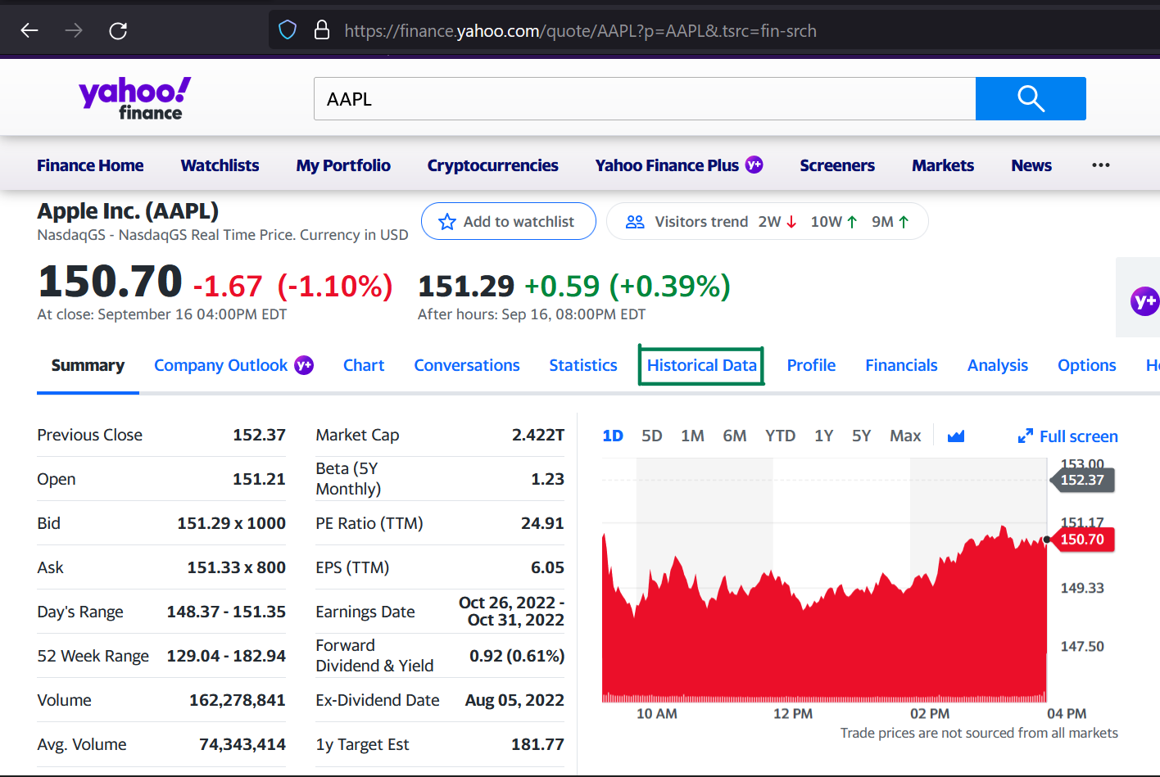
Task: Open the Conversations tab
Action: pyautogui.click(x=467, y=365)
